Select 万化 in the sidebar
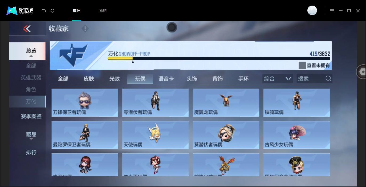Image resolution: width=366 pixels, height=187 pixels. point(27,101)
